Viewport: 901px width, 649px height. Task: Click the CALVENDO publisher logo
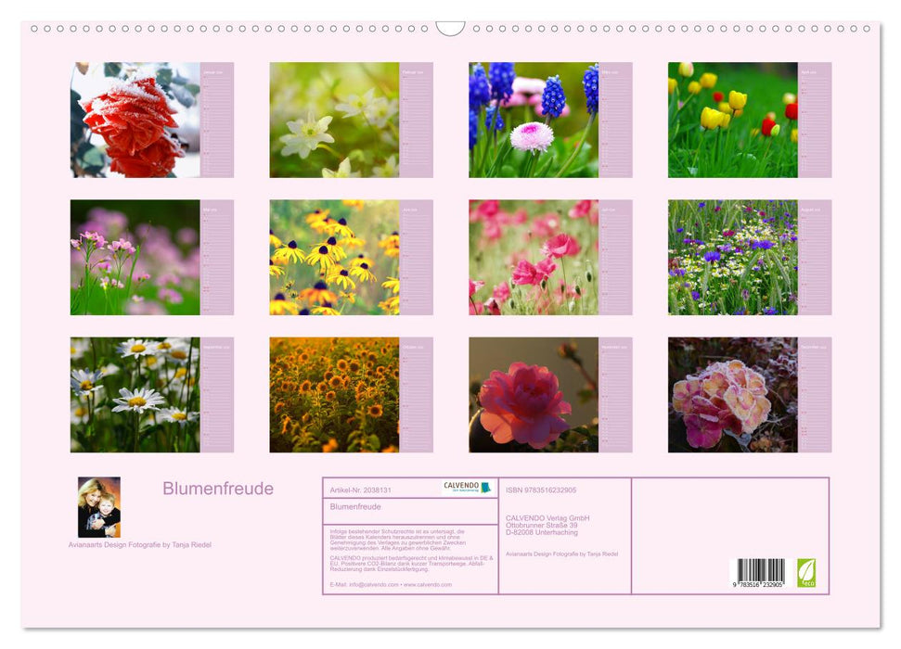[463, 487]
